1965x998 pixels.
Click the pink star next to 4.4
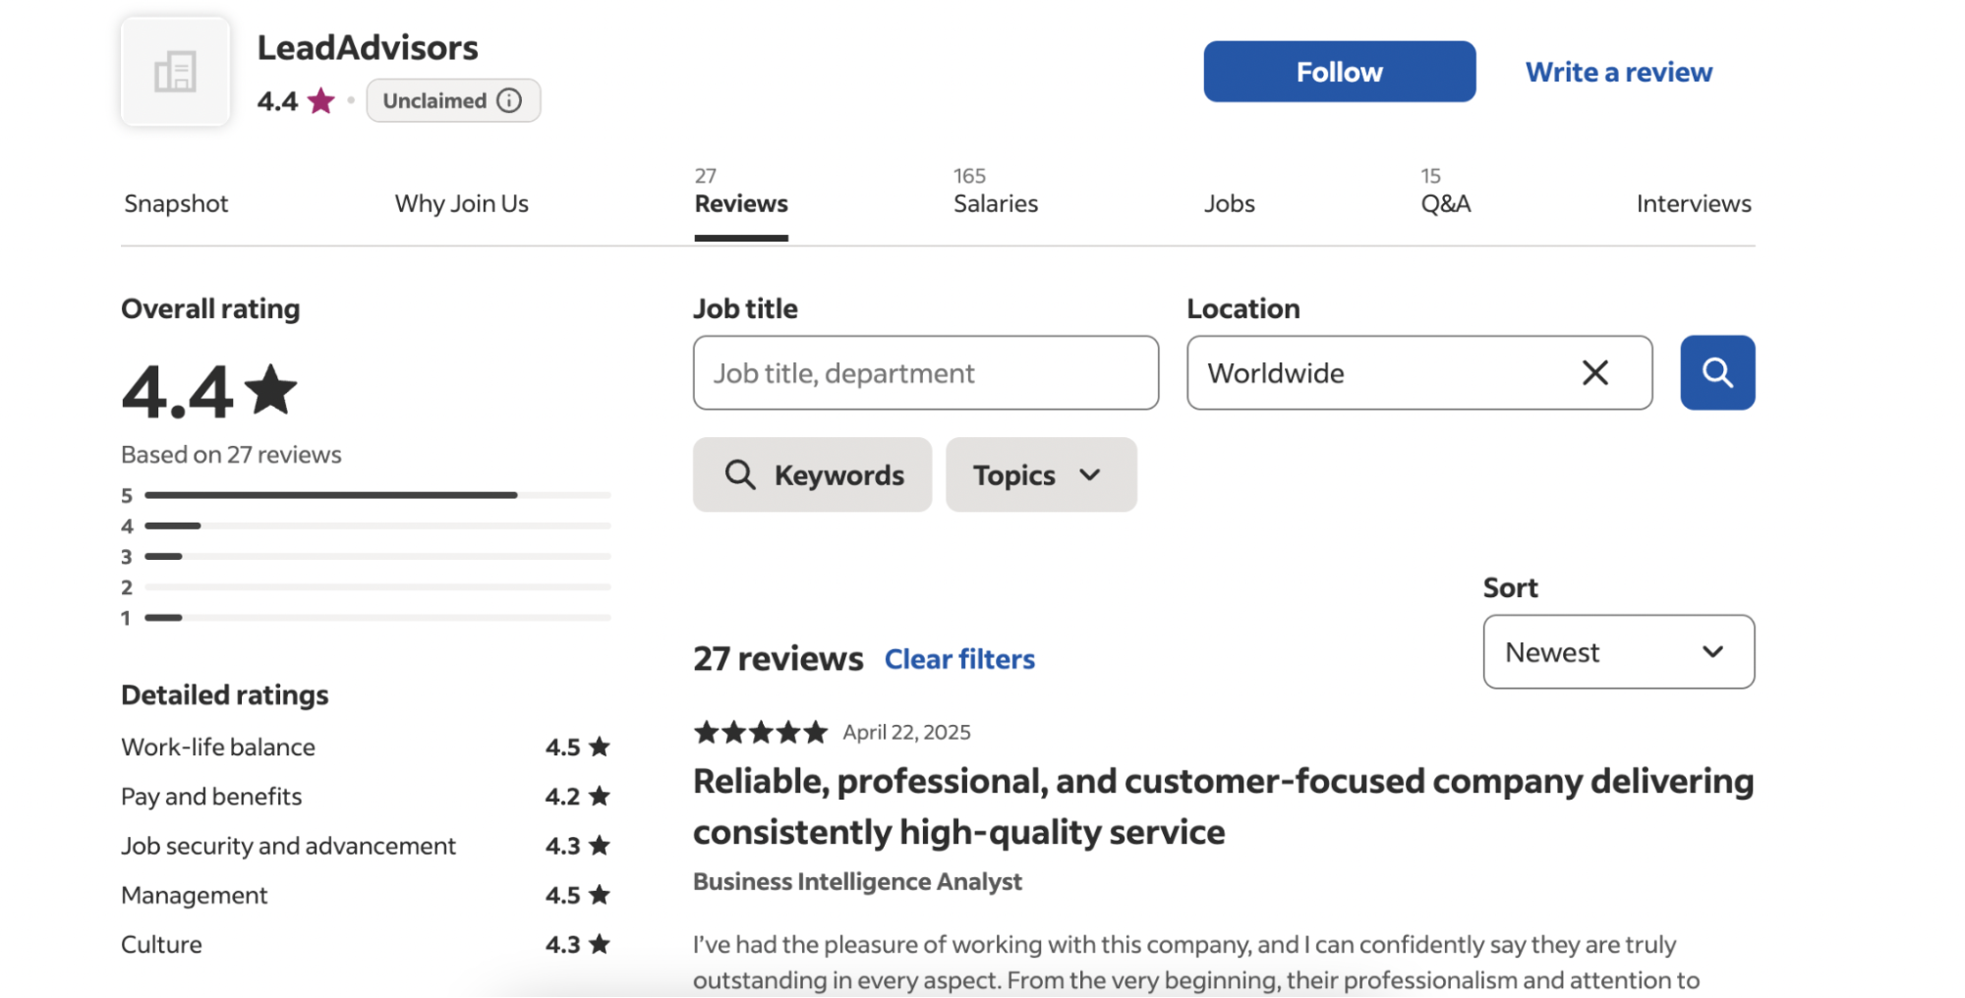tap(321, 101)
